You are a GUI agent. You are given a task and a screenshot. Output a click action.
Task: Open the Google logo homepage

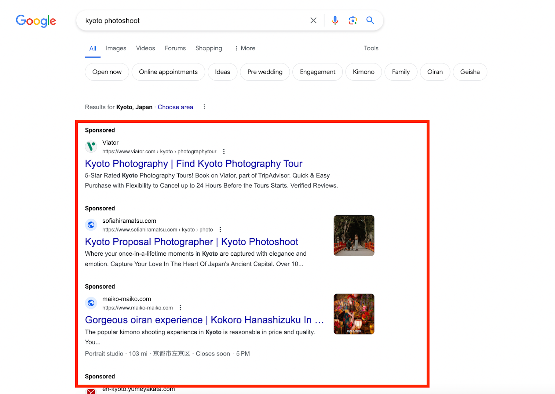(x=36, y=21)
